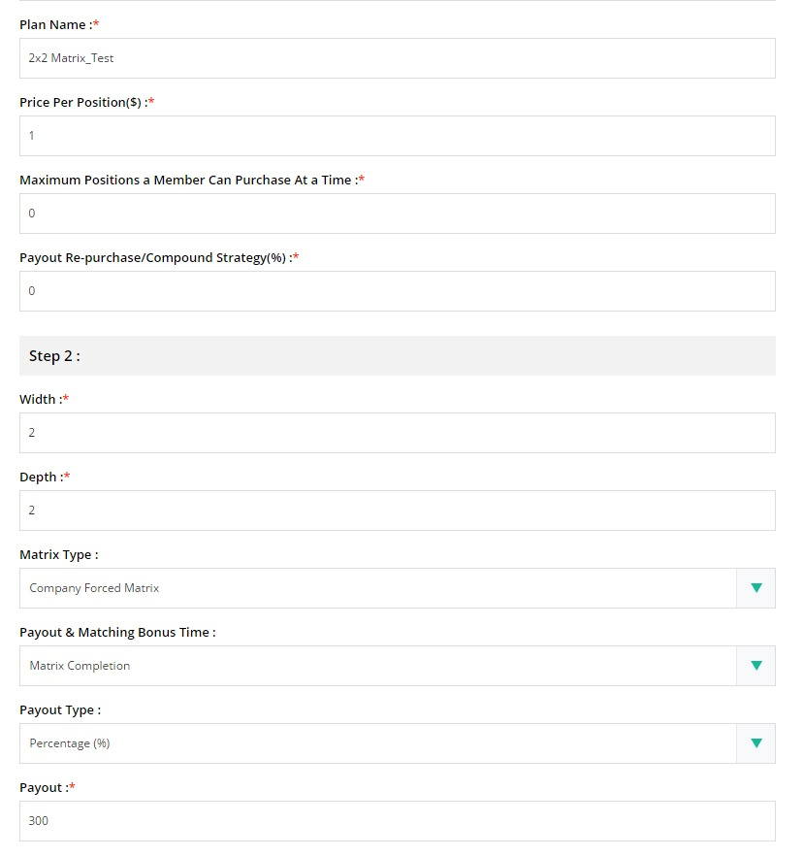The width and height of the screenshot is (803, 857).
Task: Click the green arrow beside Matrix Completion
Action: (756, 666)
